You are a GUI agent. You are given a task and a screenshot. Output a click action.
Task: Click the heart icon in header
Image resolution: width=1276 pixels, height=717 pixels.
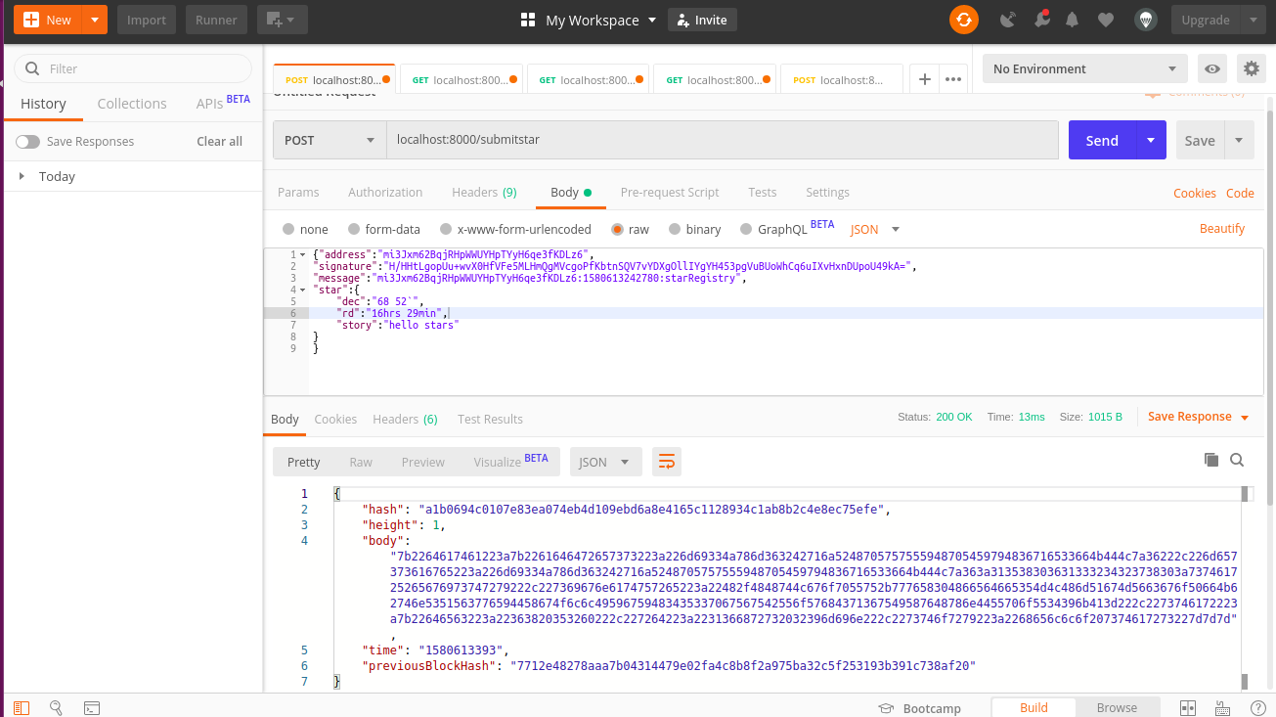tap(1106, 20)
